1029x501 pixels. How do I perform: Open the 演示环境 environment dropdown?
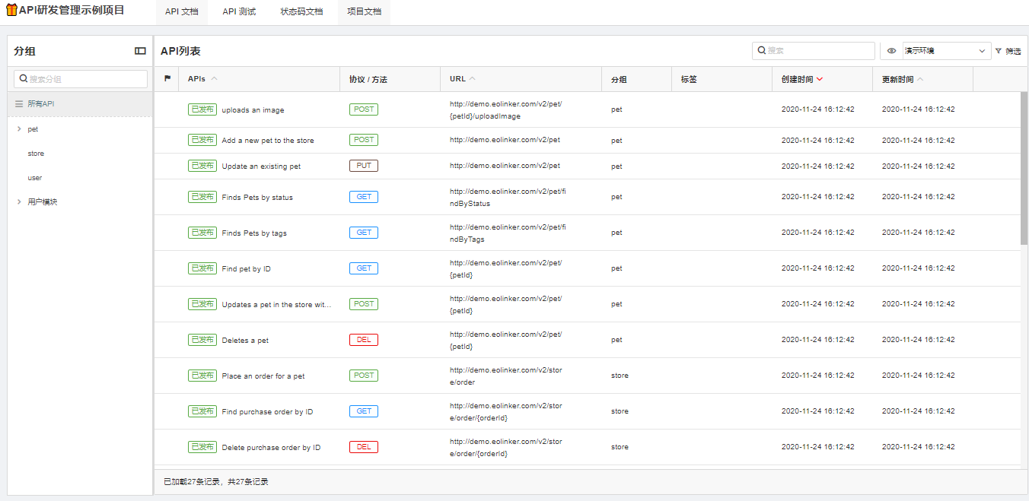click(946, 51)
